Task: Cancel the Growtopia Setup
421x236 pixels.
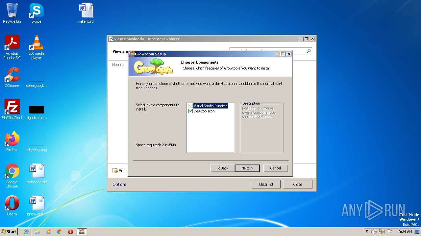Action: coord(275,168)
